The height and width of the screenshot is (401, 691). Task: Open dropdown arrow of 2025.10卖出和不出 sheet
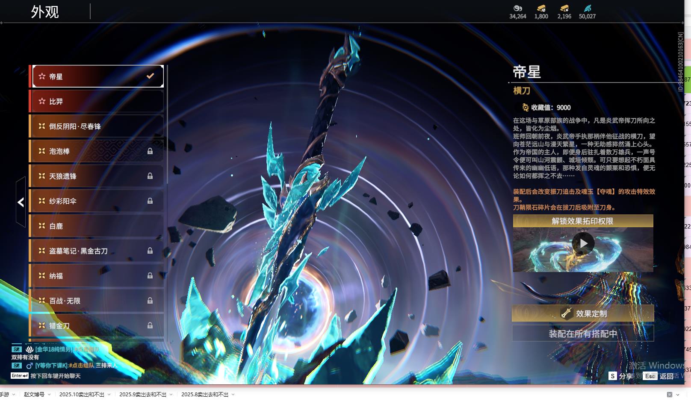click(x=109, y=395)
